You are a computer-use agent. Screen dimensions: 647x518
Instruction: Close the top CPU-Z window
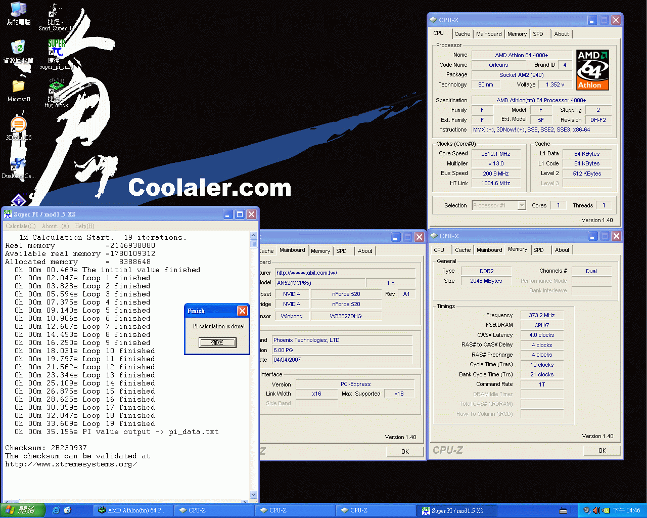point(616,20)
